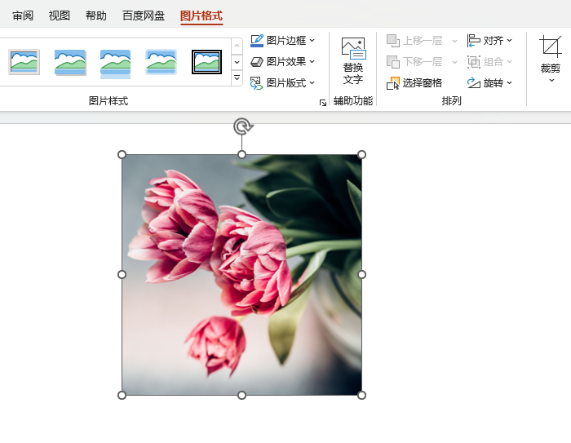This screenshot has height=443, width=571.
Task: Open the 图片效果 dropdown arrow
Action: point(312,62)
